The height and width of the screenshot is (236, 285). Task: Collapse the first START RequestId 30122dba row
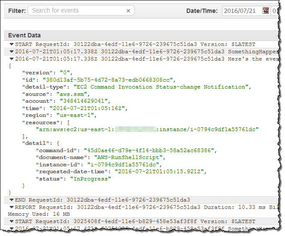click(12, 44)
